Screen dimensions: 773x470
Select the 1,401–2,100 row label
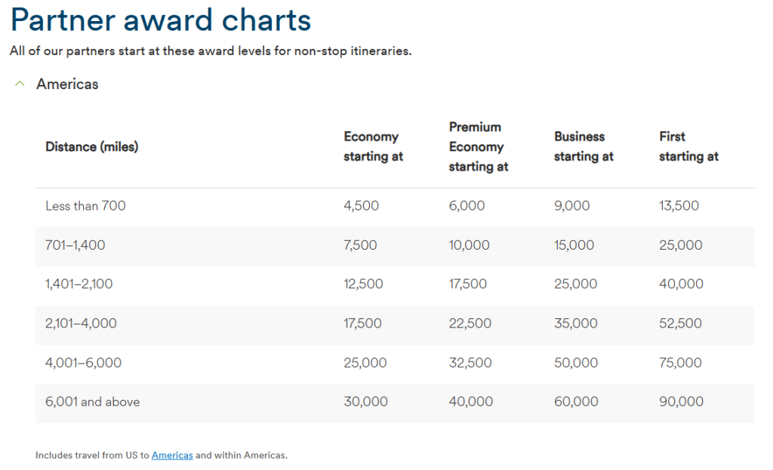click(x=78, y=284)
